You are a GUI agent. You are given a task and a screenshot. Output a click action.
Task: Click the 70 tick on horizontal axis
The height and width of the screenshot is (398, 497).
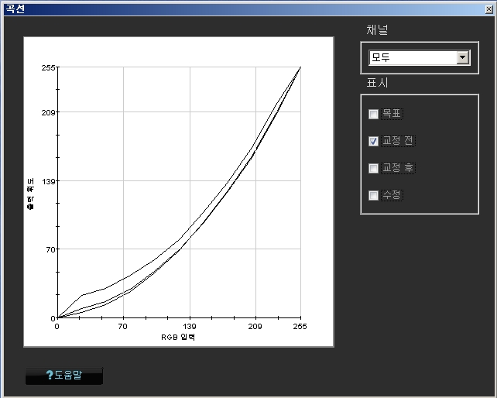[123, 328]
